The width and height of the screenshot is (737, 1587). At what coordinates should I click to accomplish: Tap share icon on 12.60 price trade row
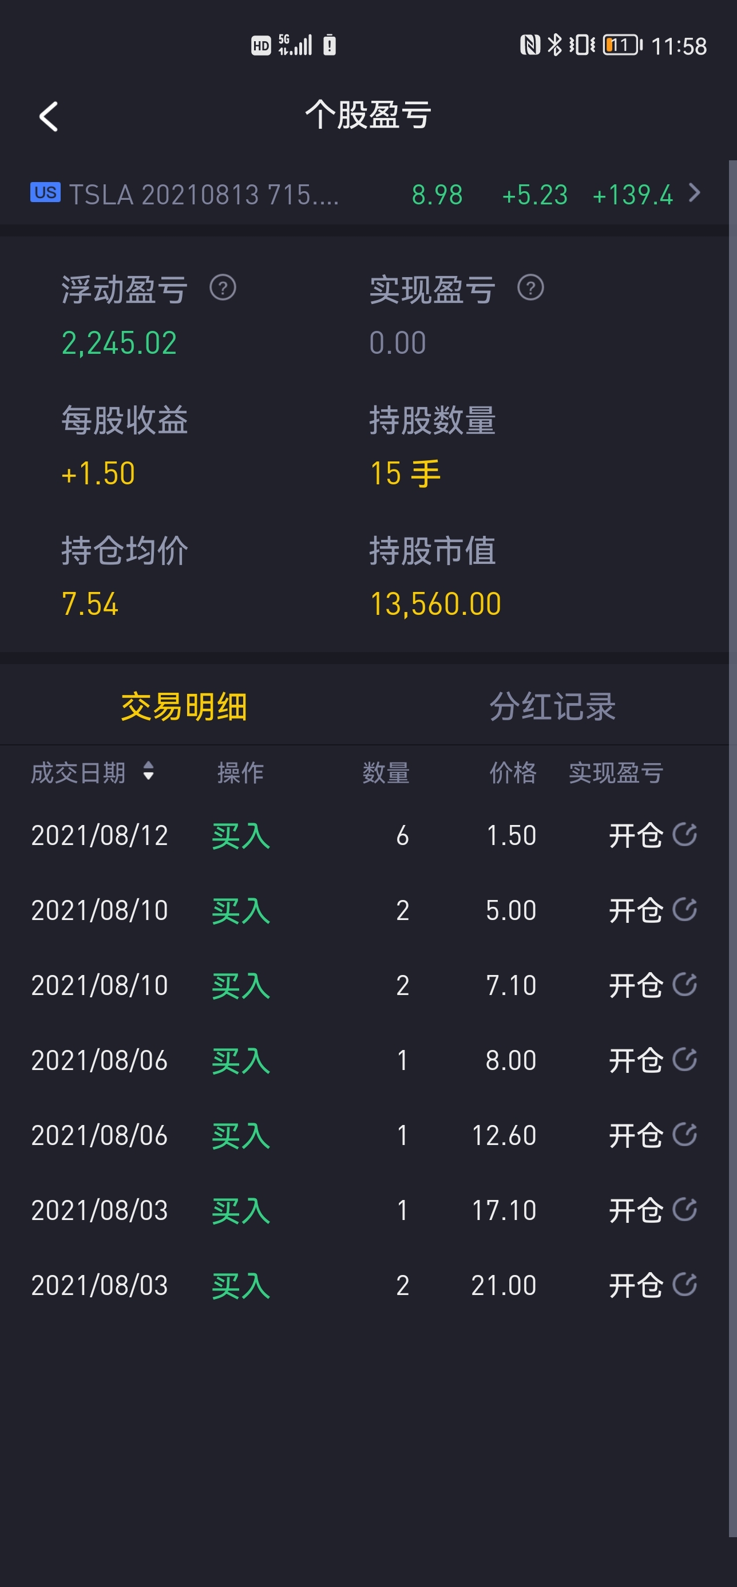coord(684,1134)
